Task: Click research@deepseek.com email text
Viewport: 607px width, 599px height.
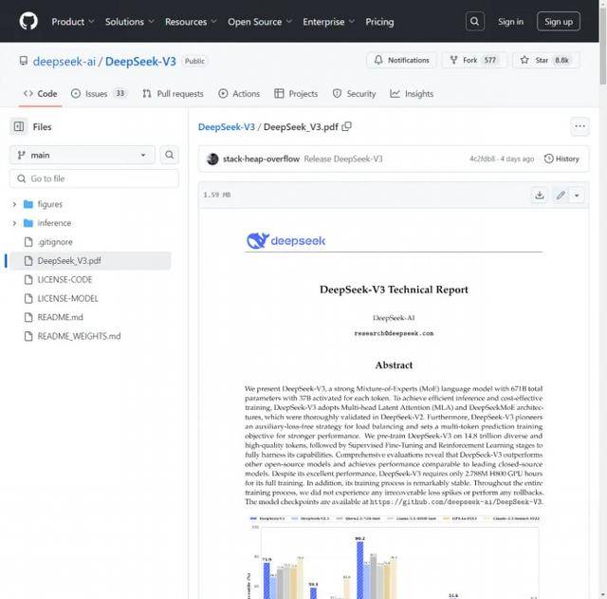Action: (394, 333)
